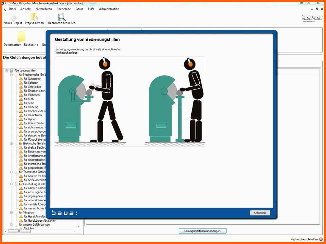326x244 pixels.
Task: Open the Dokumenten - Recherche folder icon
Action: [21, 37]
